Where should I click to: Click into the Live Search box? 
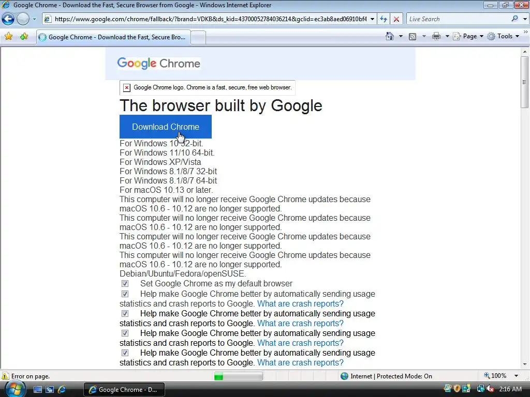coord(458,19)
